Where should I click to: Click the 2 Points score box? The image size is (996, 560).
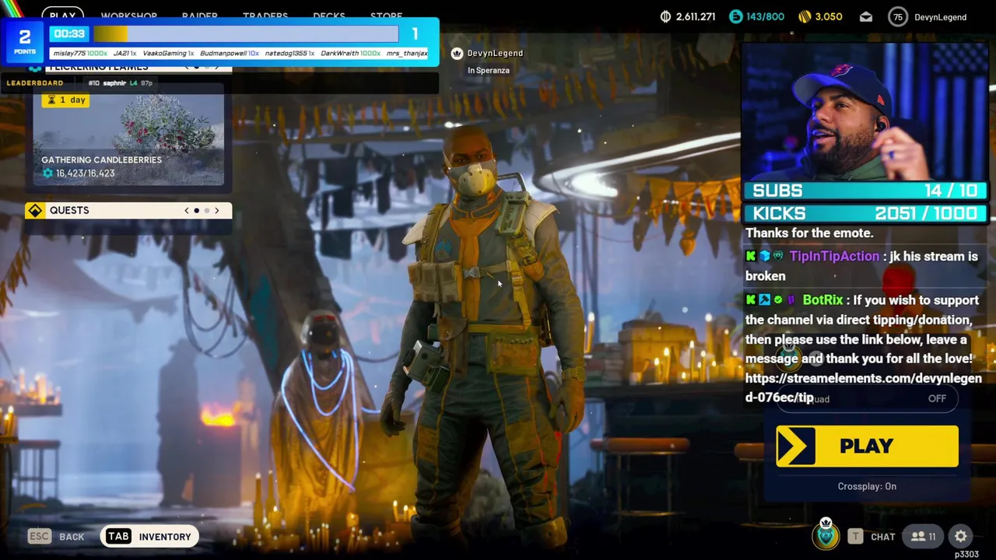[24, 40]
